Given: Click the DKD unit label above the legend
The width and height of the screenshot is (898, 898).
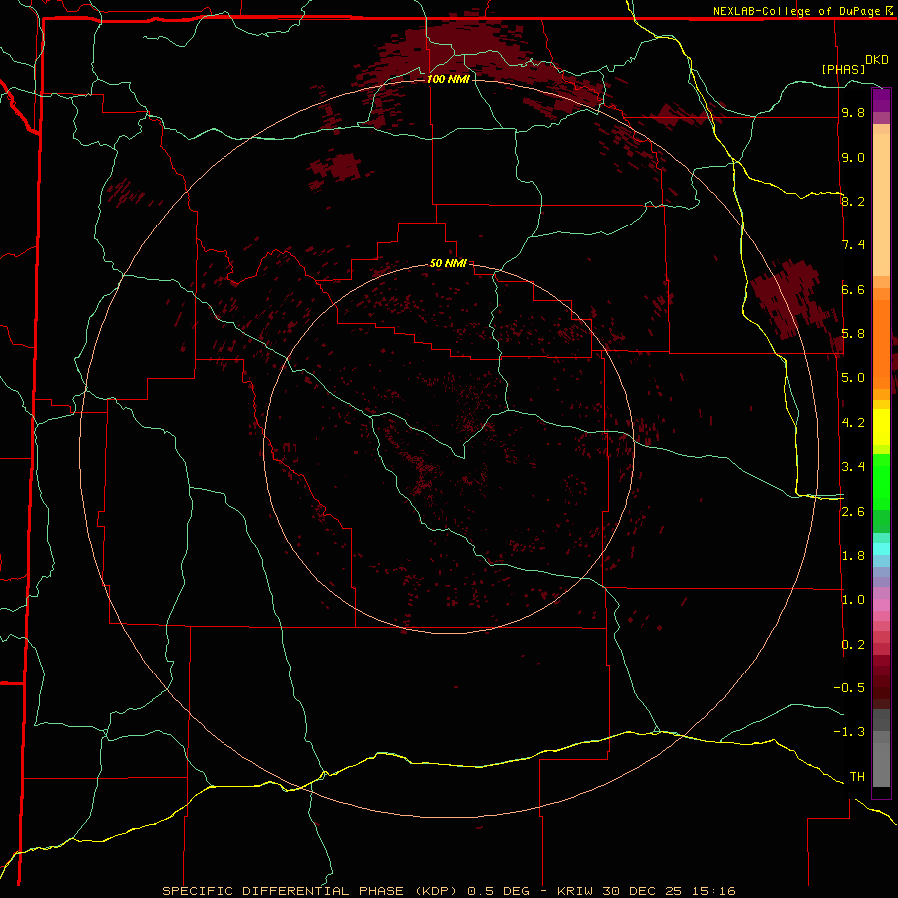Looking at the screenshot, I should pos(877,60).
